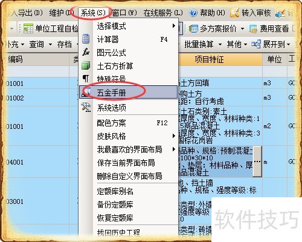
Task: Open the 窗口(W) menu
Action: click(124, 13)
